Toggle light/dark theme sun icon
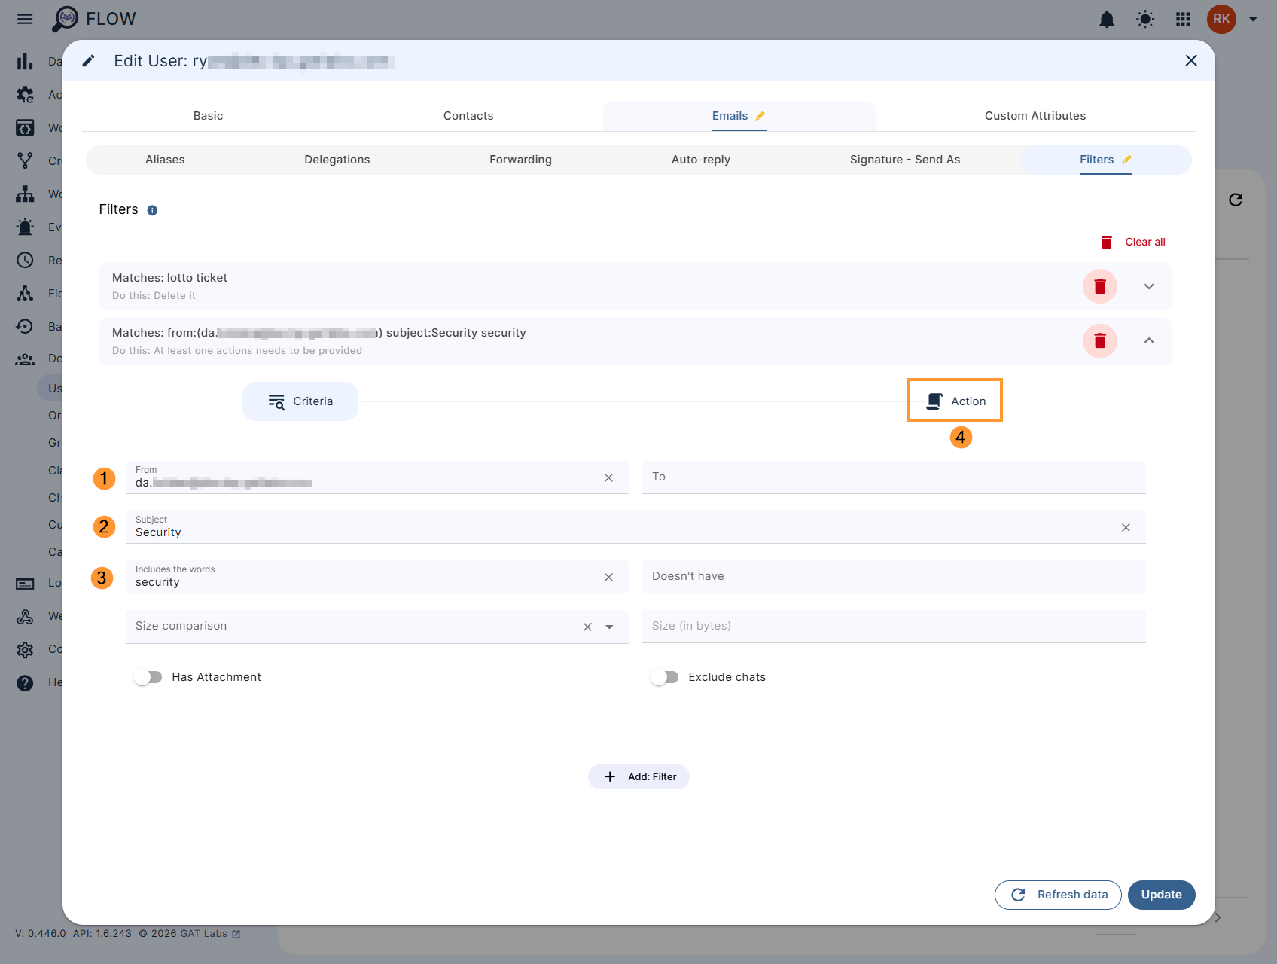The height and width of the screenshot is (964, 1277). click(1145, 19)
